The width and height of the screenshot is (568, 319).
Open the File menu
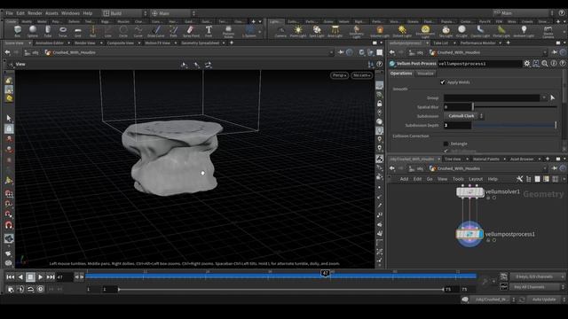pyautogui.click(x=10, y=13)
